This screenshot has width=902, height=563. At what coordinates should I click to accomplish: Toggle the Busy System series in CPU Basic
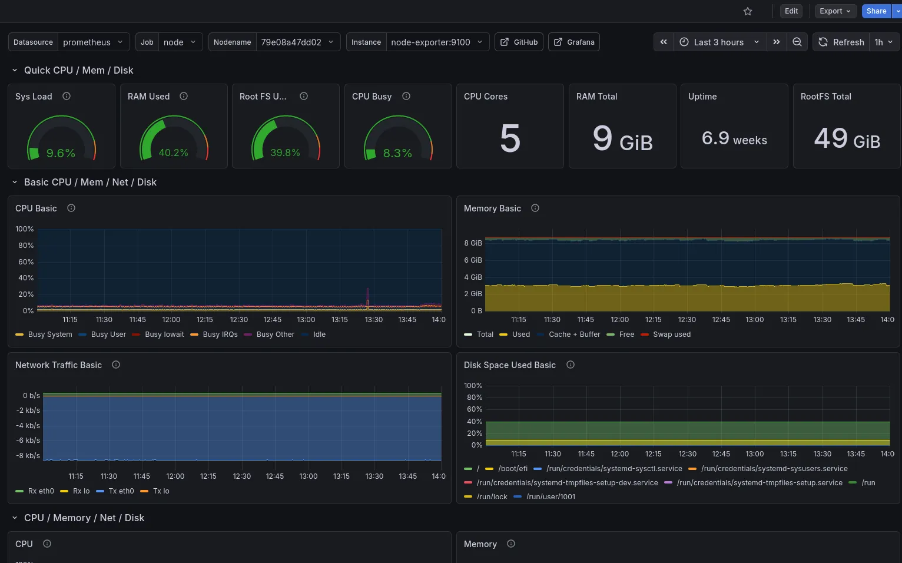click(x=49, y=334)
